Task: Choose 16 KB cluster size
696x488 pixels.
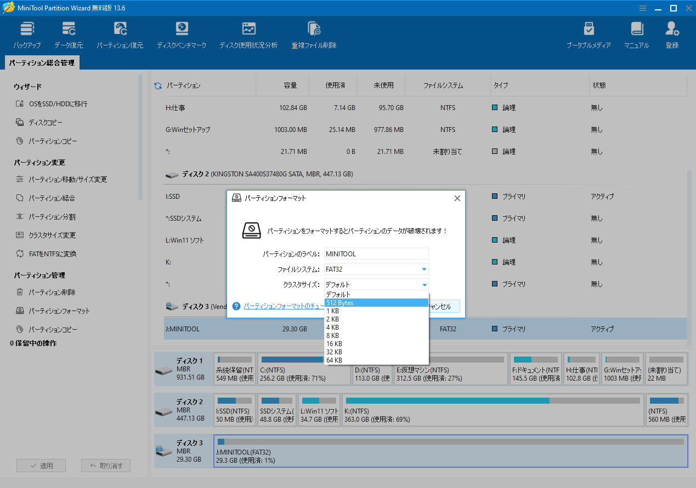Action: [x=376, y=344]
